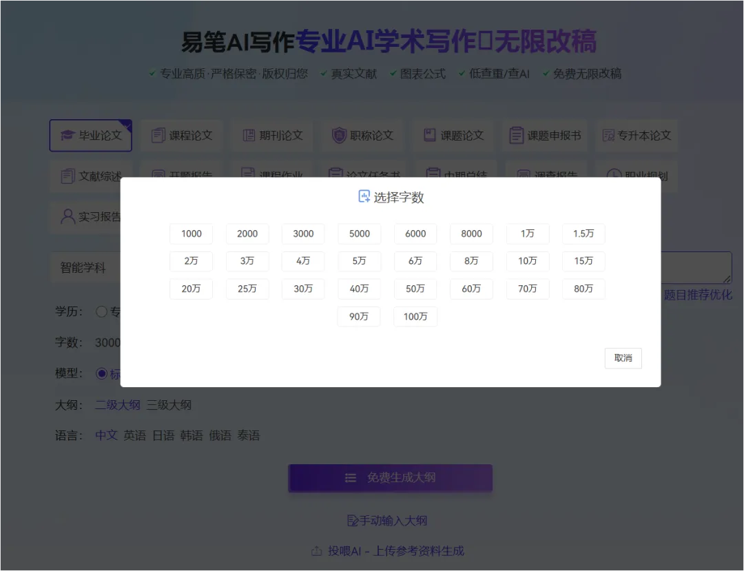Pick the 90万 word count option
The width and height of the screenshot is (744, 571).
(359, 316)
